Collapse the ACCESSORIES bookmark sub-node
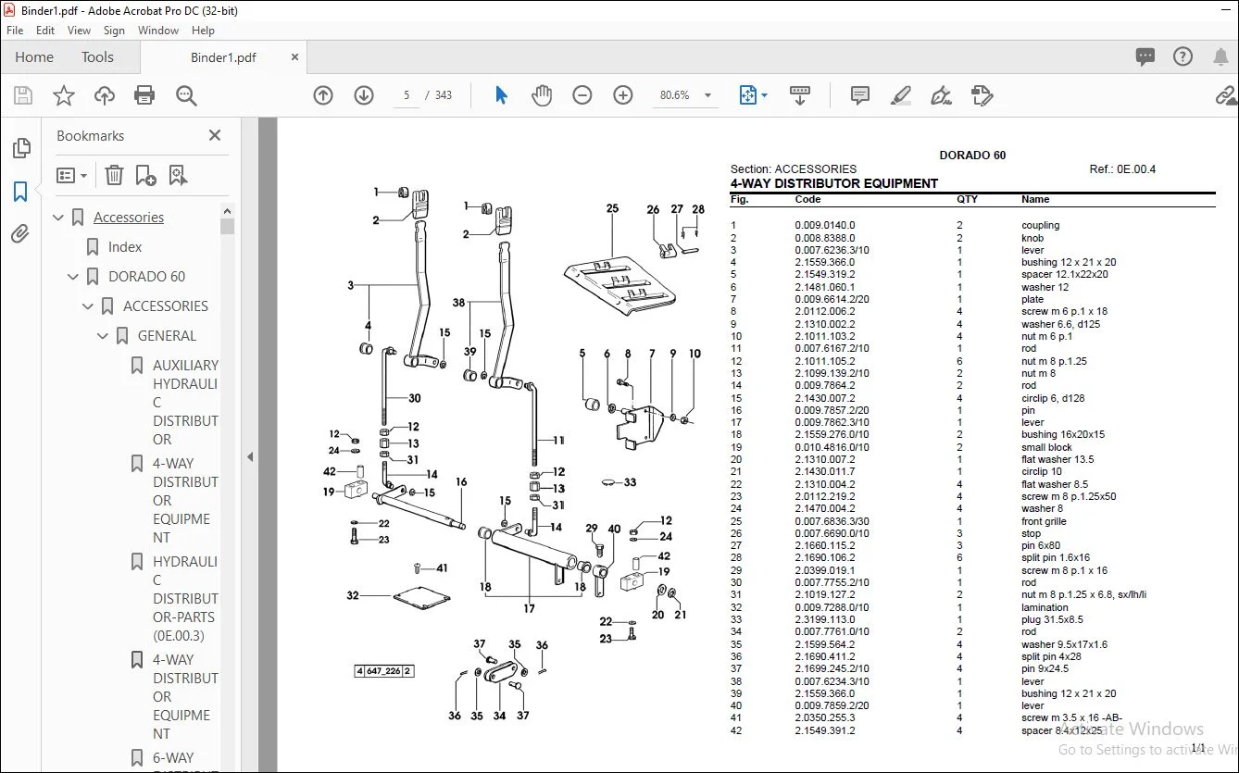Screen dimensions: 1239x773 tap(89, 306)
